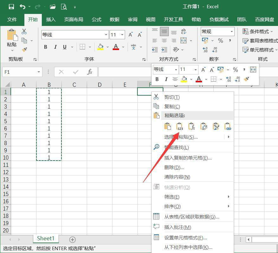The image size is (278, 253).
Task: Toggle Underline in the ribbon
Action: (65, 47)
